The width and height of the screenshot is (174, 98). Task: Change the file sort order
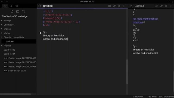point(24,11)
